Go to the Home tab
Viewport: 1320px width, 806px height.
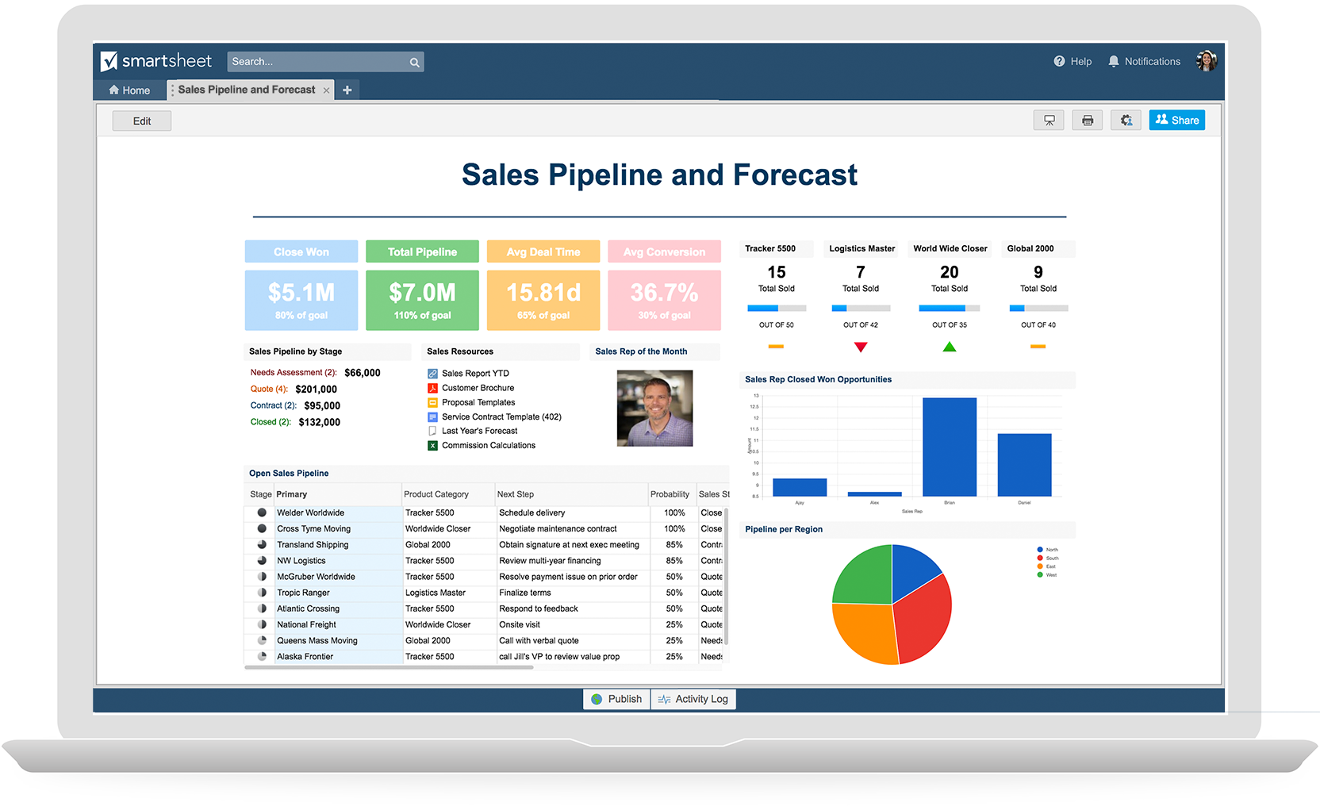tap(129, 90)
